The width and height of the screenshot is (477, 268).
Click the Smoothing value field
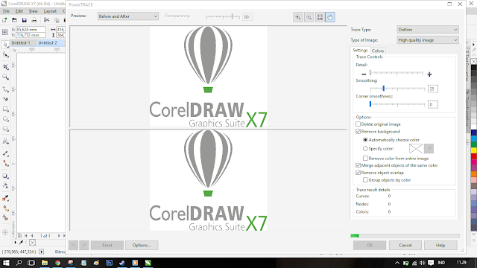432,89
